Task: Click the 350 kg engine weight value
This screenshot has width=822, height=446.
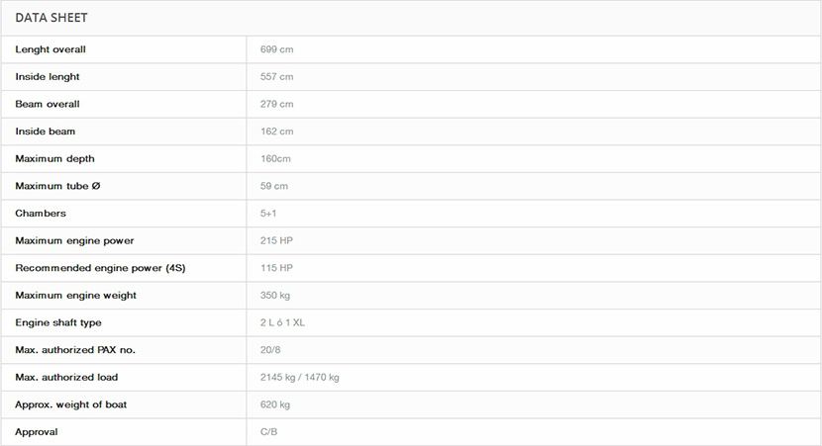Action: tap(276, 296)
